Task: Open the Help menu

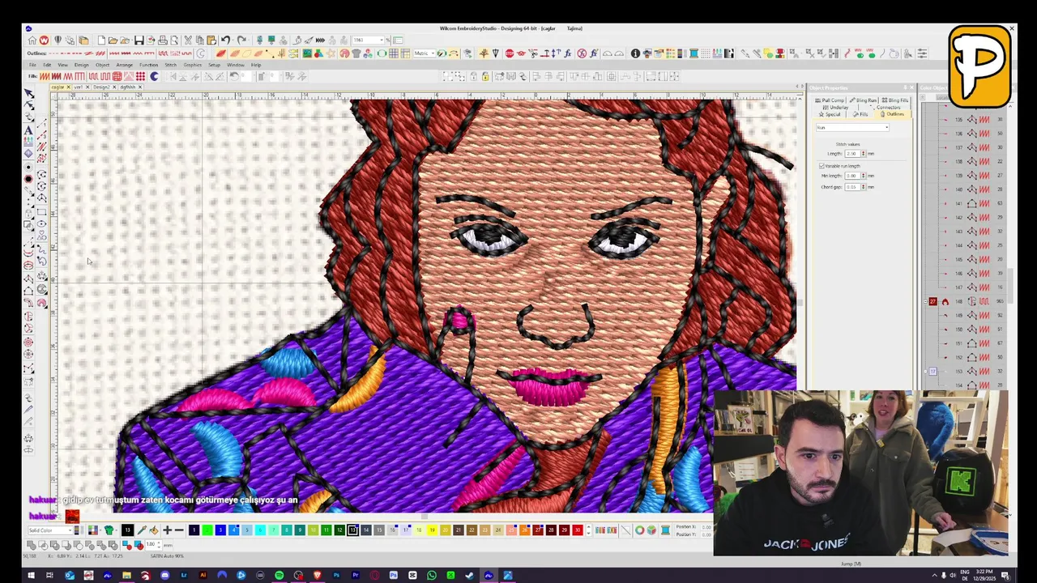Action: point(256,65)
